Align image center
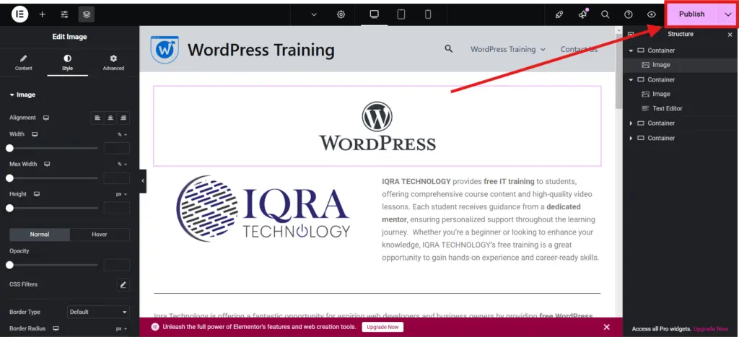Image resolution: width=739 pixels, height=337 pixels. [110, 118]
